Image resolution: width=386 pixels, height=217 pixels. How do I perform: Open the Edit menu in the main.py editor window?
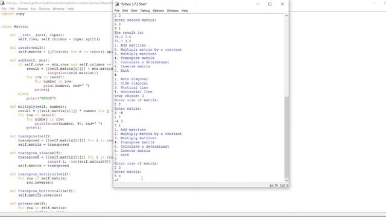point(12,8)
